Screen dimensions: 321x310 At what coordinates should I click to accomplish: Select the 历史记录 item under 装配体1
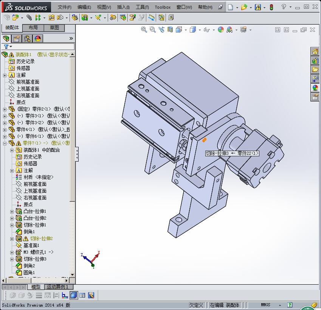(25, 61)
